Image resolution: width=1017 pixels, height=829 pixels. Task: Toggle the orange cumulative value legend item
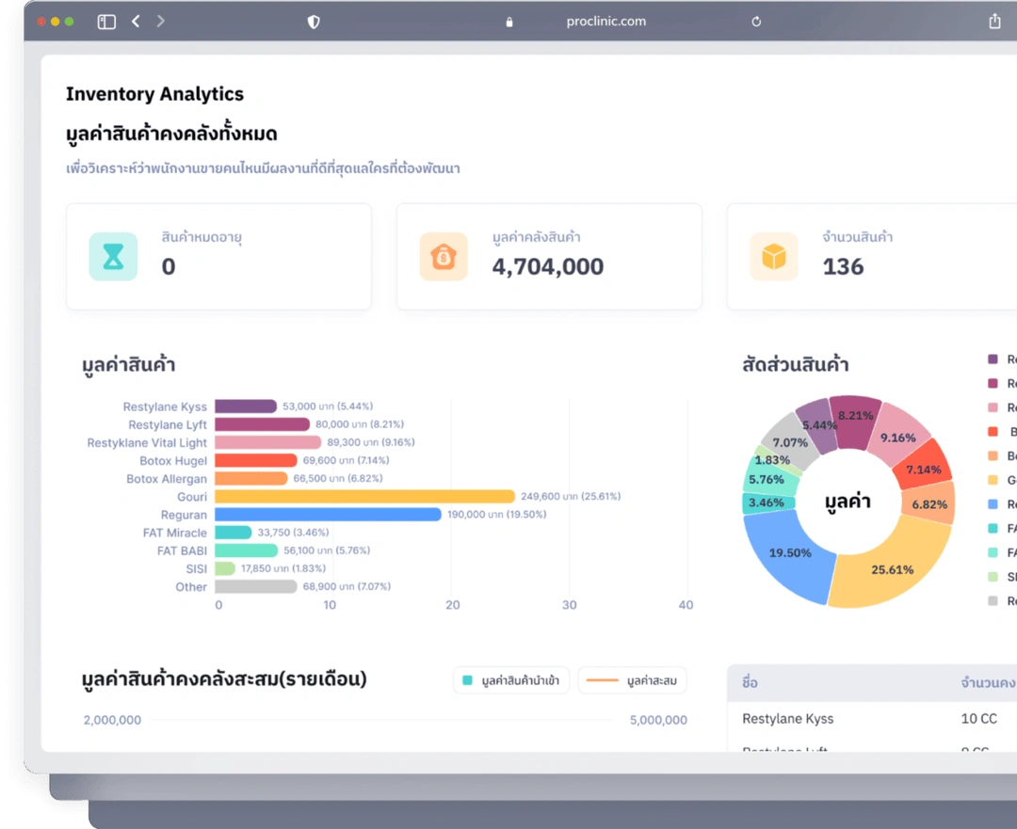632,679
